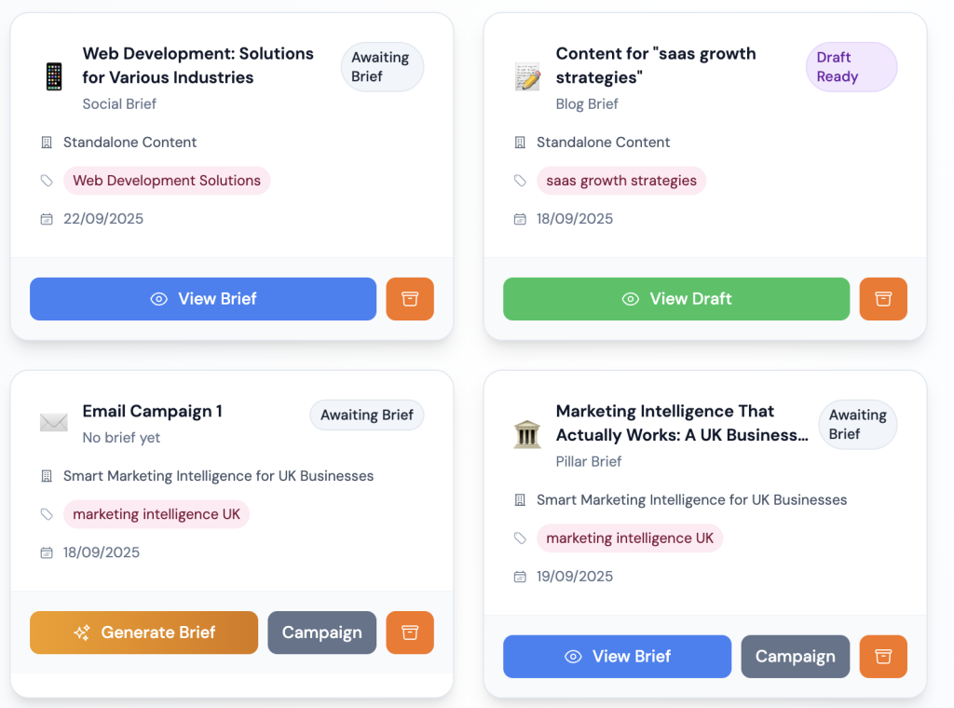This screenshot has width=954, height=708.
Task: View the draft for saas growth strategies
Action: 676,298
